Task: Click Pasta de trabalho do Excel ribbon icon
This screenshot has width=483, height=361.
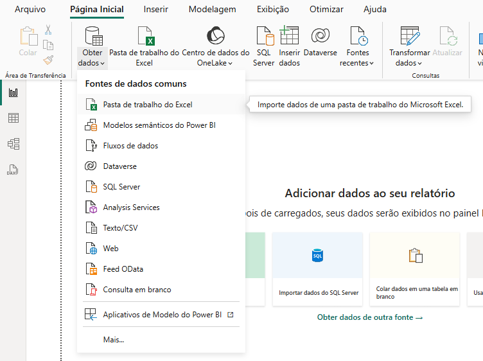Action: [146, 36]
